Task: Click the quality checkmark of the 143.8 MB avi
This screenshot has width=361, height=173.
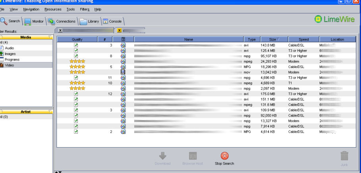Action: 76,45
